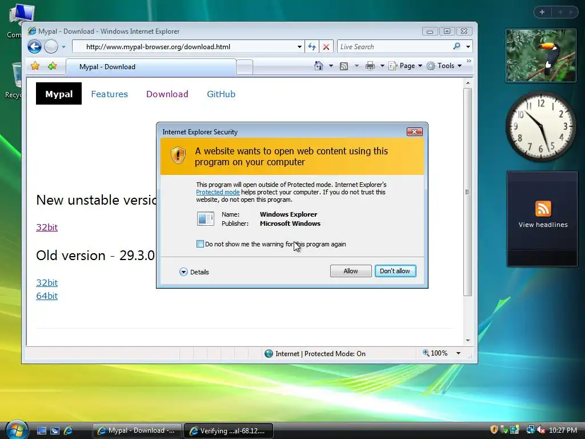
Task: Select the Mypal - Download tab
Action: (151, 67)
